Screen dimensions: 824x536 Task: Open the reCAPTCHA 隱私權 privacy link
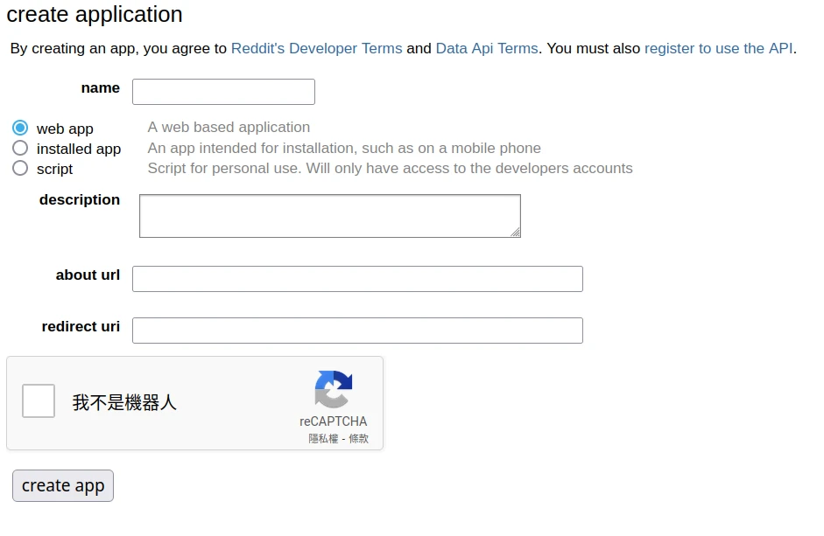click(323, 439)
